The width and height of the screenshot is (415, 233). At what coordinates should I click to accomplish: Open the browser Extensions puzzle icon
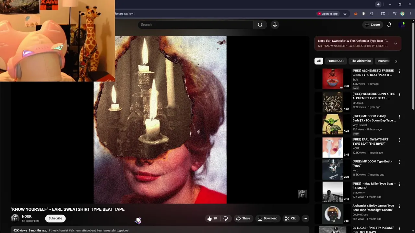point(371,14)
